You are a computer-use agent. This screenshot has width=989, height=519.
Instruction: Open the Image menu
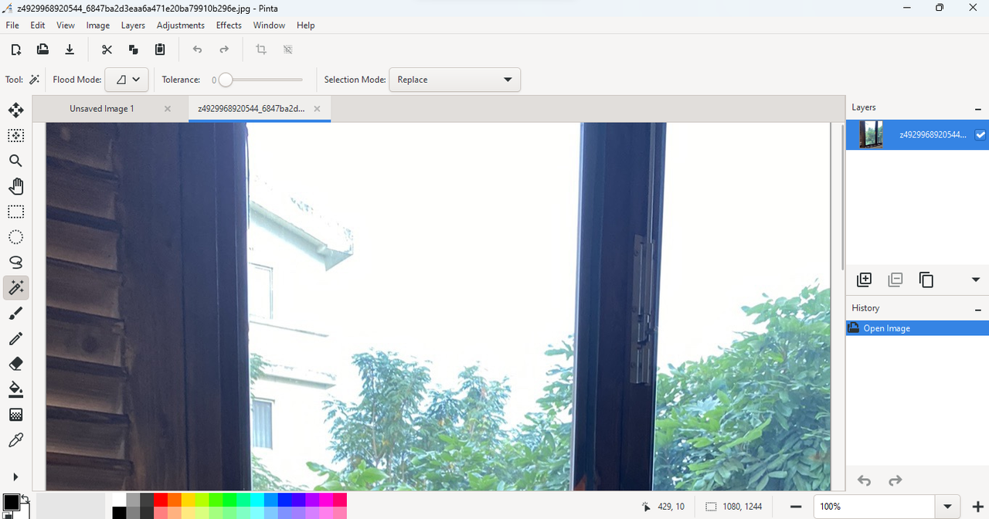tap(98, 25)
